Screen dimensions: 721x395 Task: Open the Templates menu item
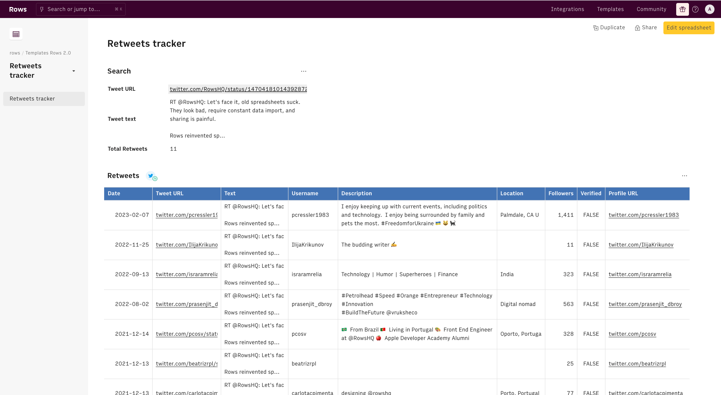pos(610,9)
